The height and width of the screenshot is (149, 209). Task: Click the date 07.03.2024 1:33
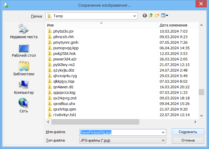173,93
